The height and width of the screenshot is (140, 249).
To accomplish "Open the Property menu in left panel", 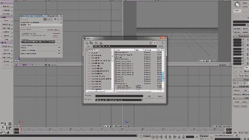I will coord(7,14).
